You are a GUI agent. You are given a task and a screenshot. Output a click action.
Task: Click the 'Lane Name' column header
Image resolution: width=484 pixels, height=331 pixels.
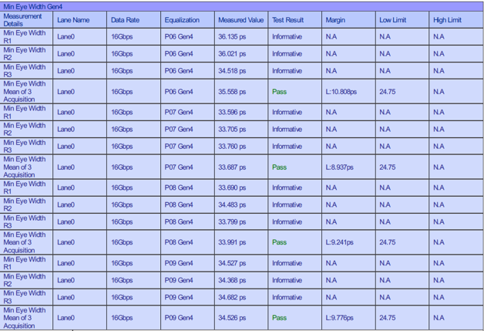click(73, 20)
